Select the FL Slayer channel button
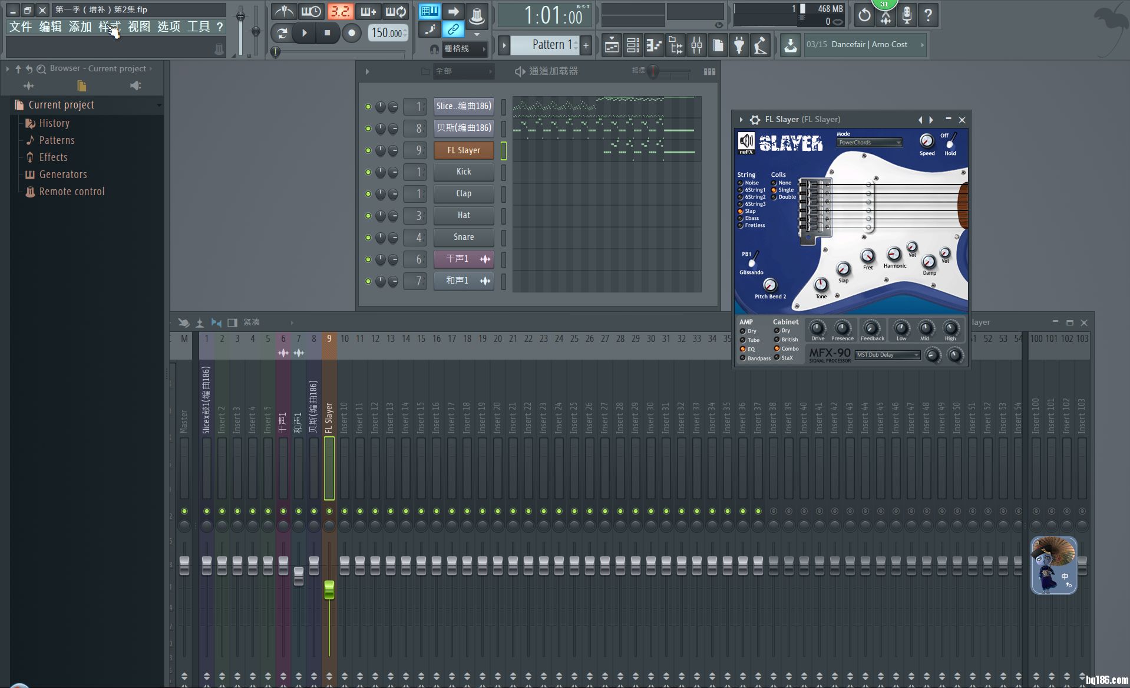The height and width of the screenshot is (688, 1130). coord(464,150)
